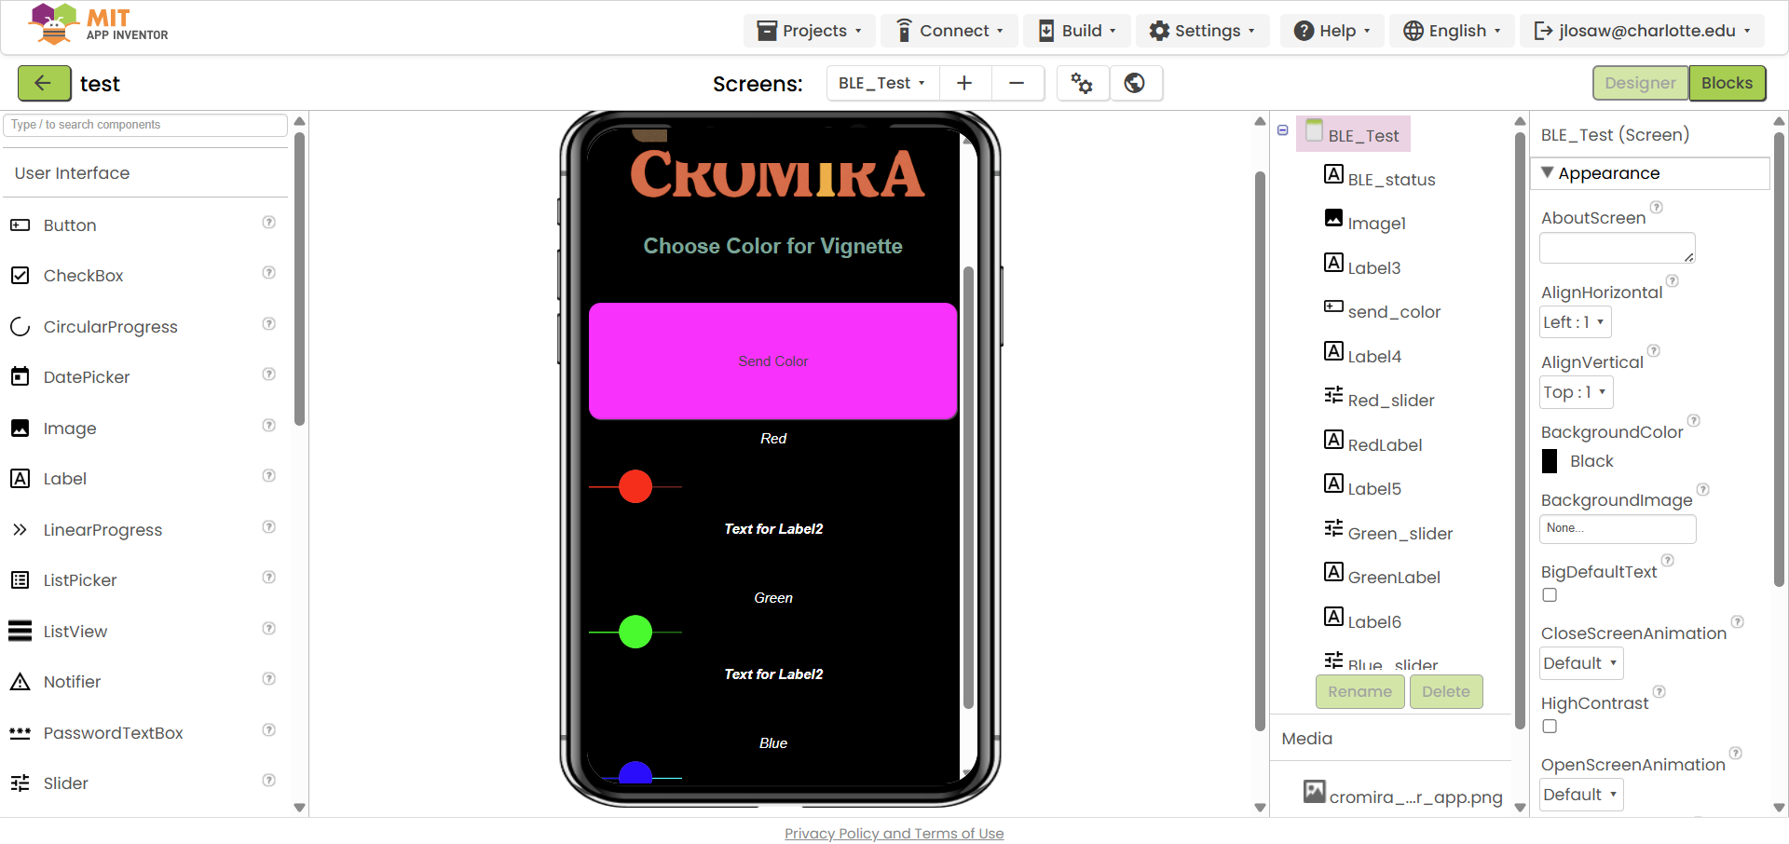The width and height of the screenshot is (1789, 844).
Task: Open the BLE_Test screen selector dropdown
Action: pos(881,83)
